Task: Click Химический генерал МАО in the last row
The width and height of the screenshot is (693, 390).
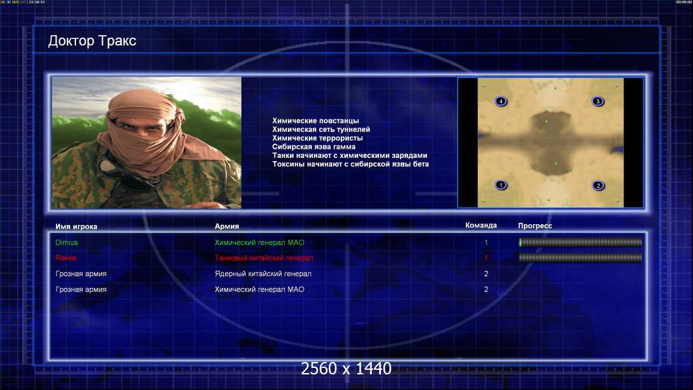Action: point(259,290)
